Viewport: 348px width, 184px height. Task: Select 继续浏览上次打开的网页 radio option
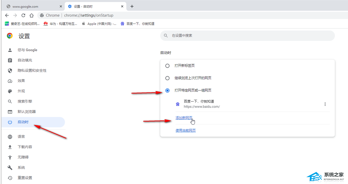click(x=167, y=78)
